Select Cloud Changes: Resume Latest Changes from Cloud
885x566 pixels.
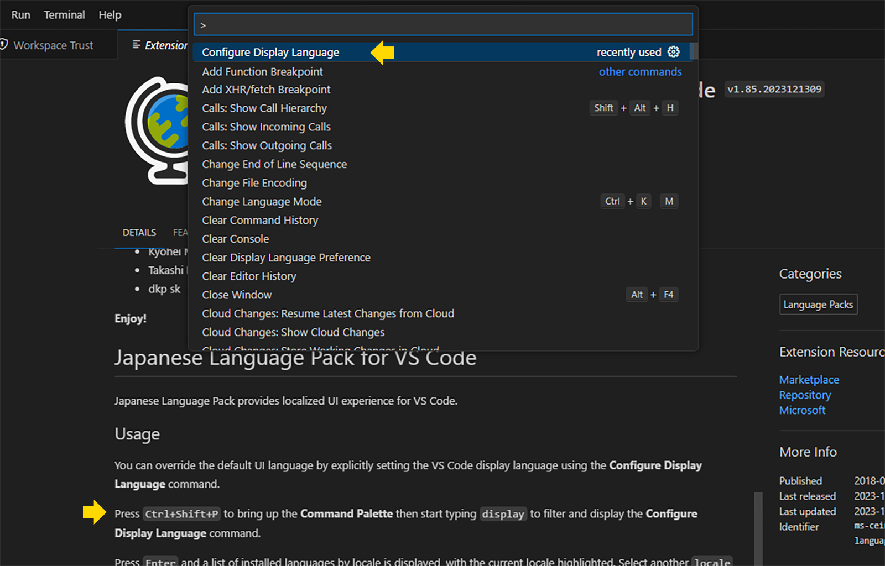click(x=441, y=313)
